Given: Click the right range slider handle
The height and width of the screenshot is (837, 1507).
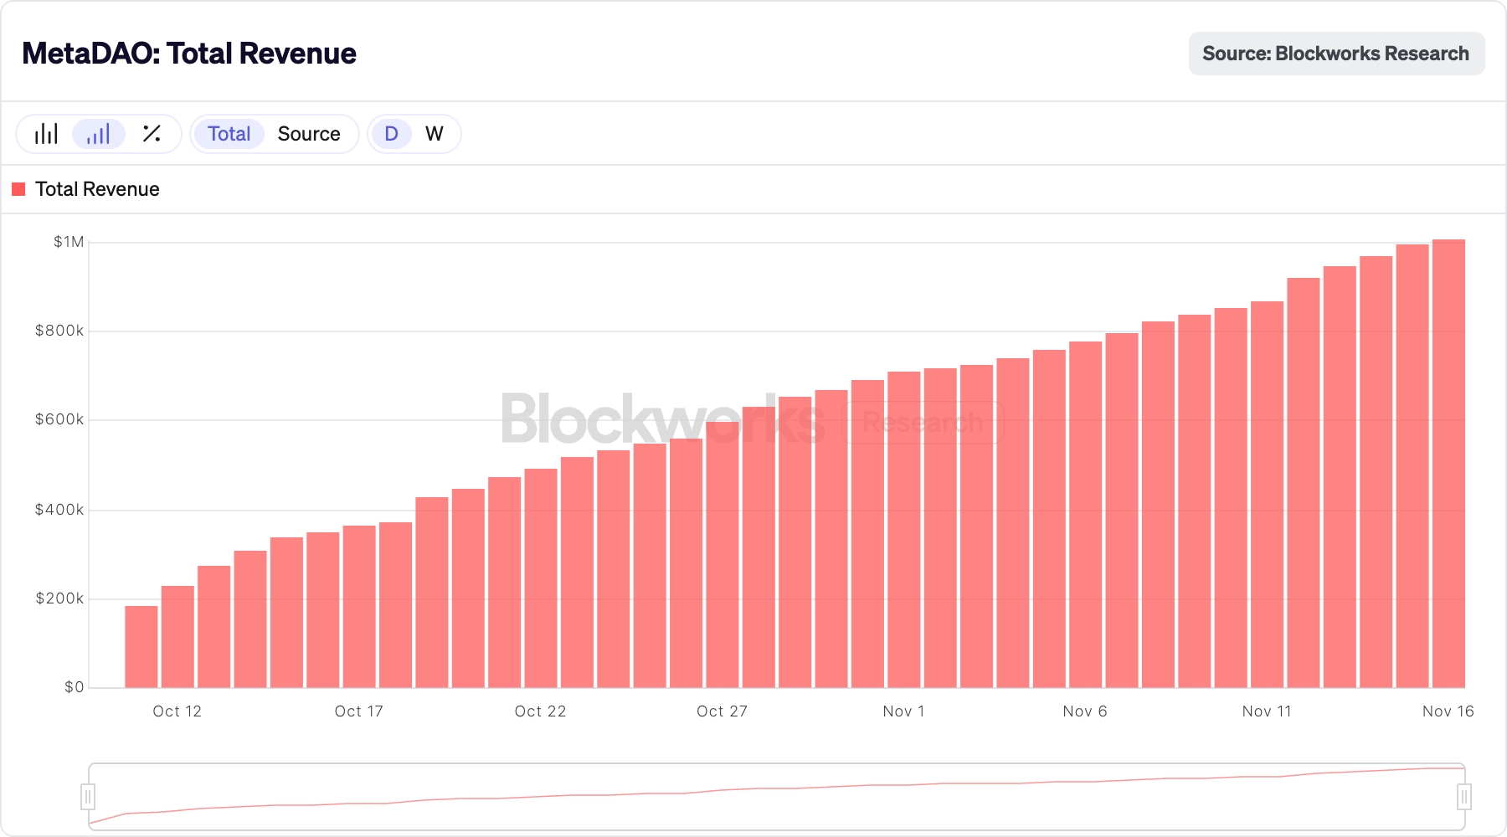Looking at the screenshot, I should point(1464,796).
